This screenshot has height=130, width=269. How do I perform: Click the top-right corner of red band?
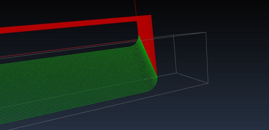pyautogui.click(x=150, y=16)
